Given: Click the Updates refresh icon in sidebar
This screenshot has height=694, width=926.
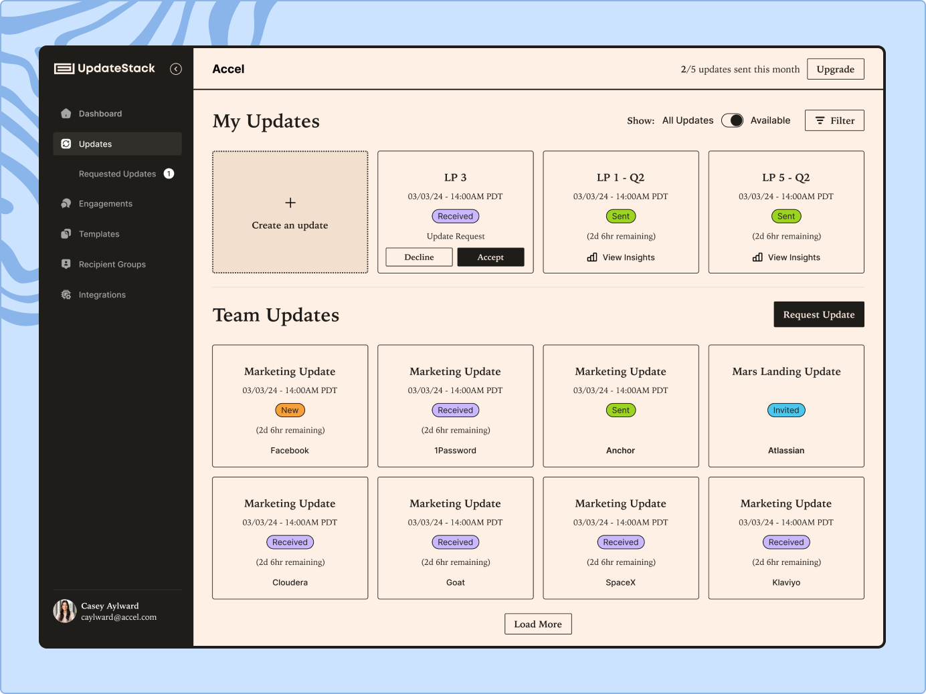Looking at the screenshot, I should pyautogui.click(x=66, y=144).
